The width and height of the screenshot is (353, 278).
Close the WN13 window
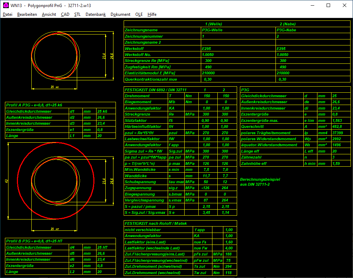[344, 5]
